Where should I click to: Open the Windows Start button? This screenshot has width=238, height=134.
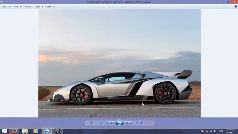(x=4, y=131)
